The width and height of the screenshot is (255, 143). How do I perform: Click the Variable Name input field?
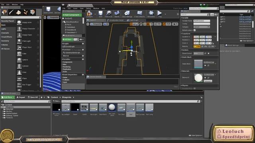(202, 21)
